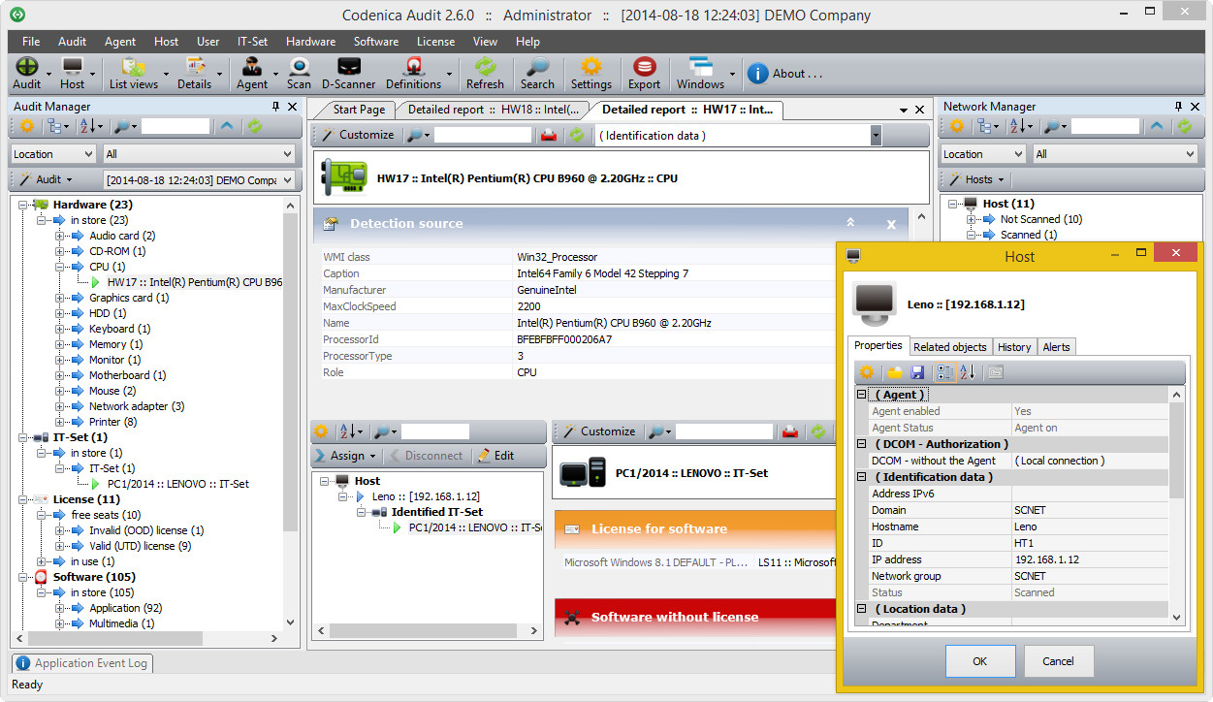The width and height of the screenshot is (1213, 702).
Task: Open Settings from the main toolbar
Action: [591, 74]
